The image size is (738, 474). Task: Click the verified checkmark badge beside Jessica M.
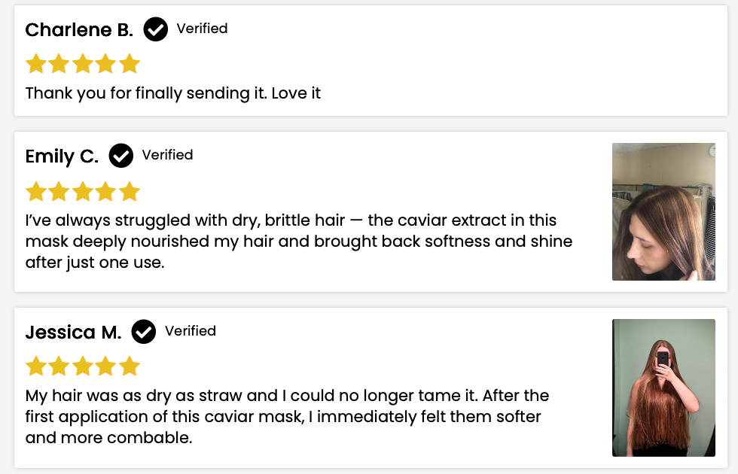pos(143,332)
